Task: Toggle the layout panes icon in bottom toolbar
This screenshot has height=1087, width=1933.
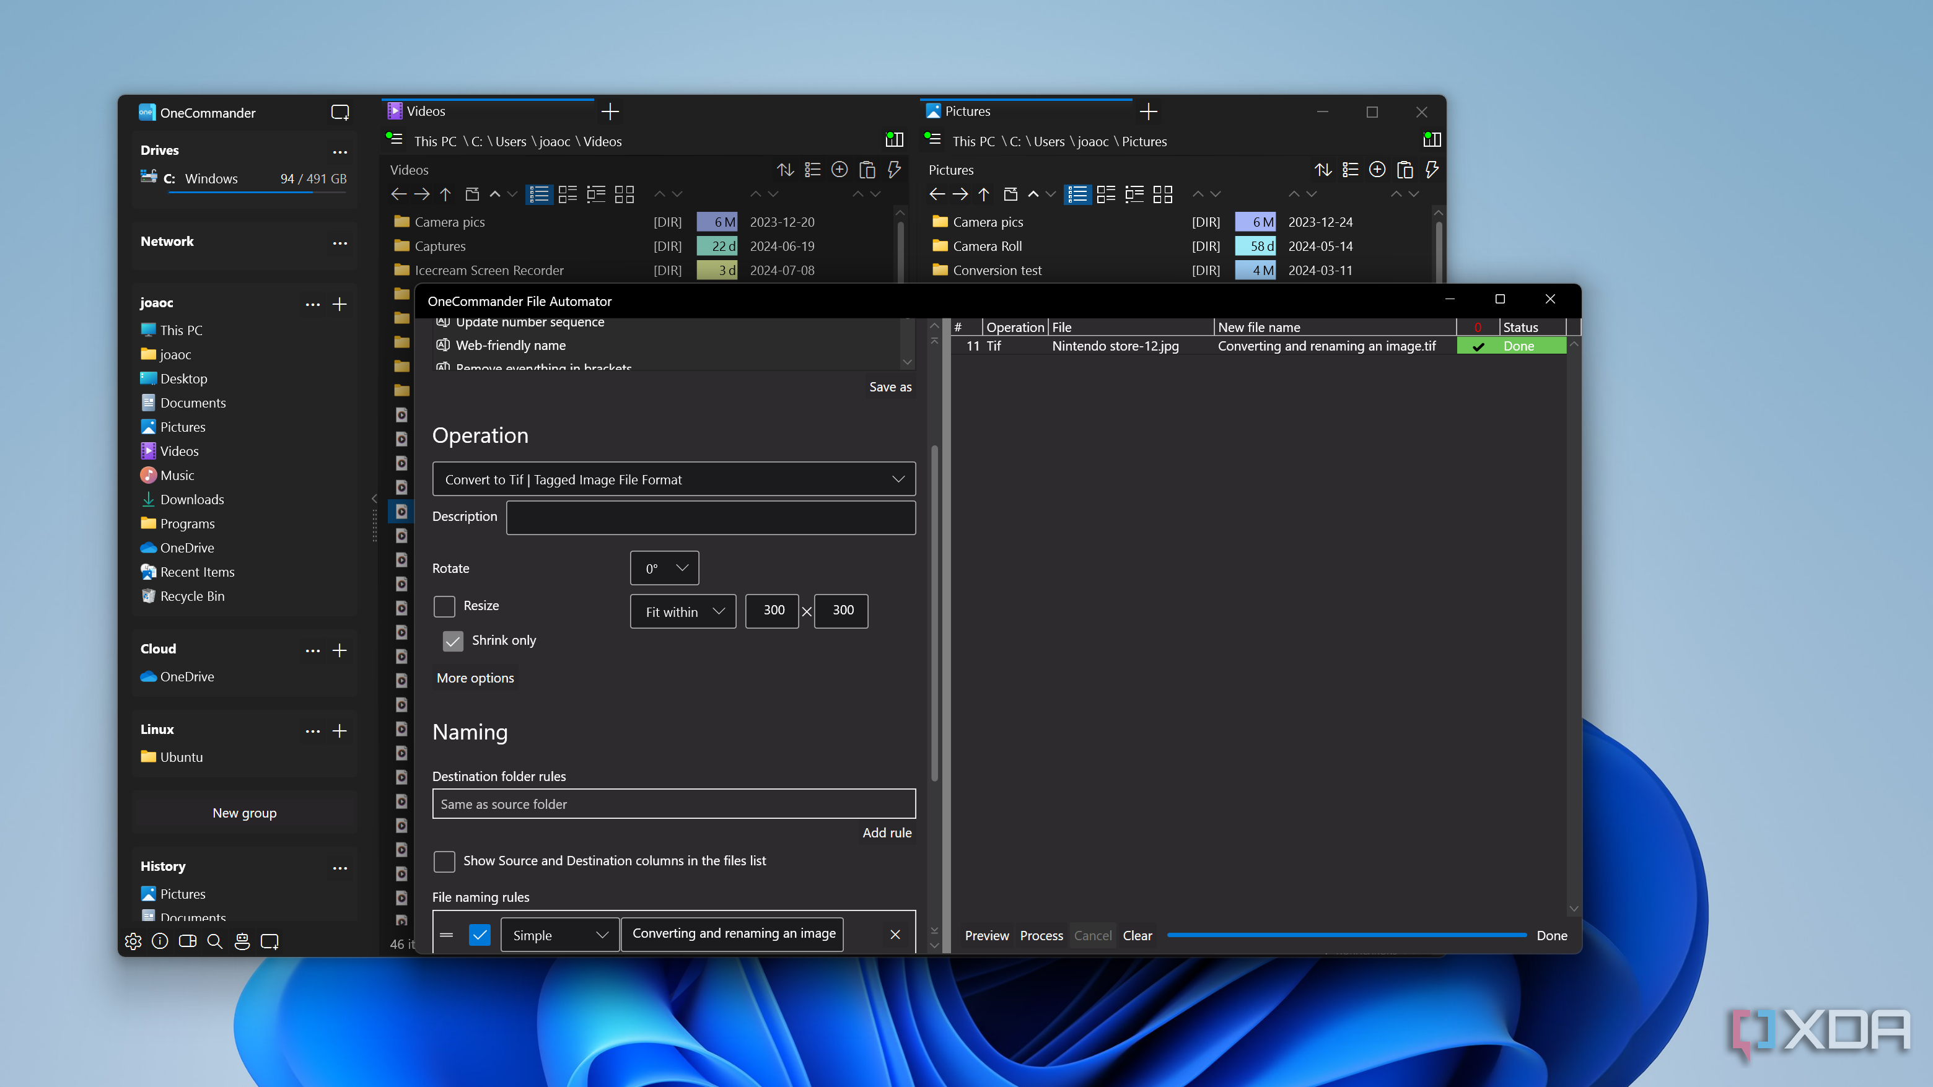Action: pyautogui.click(x=188, y=941)
